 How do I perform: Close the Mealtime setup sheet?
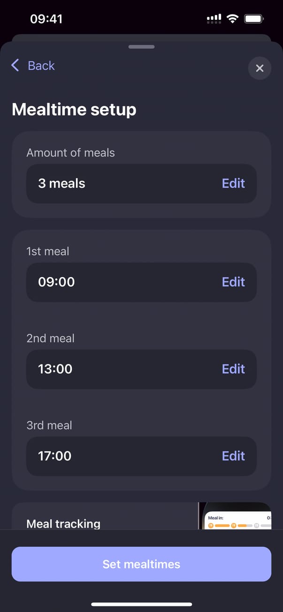click(x=260, y=68)
